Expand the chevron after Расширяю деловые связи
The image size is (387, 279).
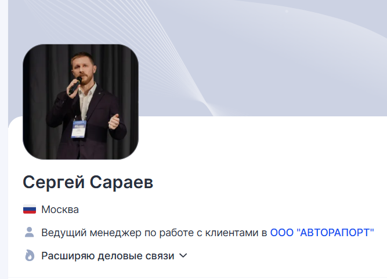(183, 256)
